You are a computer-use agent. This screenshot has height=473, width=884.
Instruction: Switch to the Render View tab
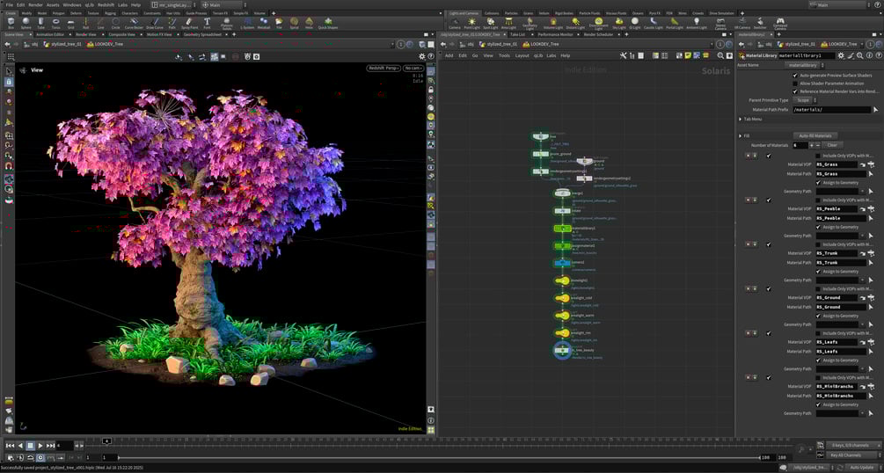click(x=85, y=34)
